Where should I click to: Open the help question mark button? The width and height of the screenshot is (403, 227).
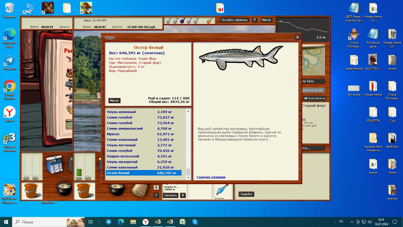[x=254, y=20]
